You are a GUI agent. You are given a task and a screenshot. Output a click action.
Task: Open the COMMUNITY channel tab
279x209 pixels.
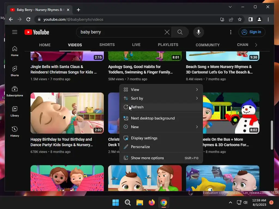(208, 45)
